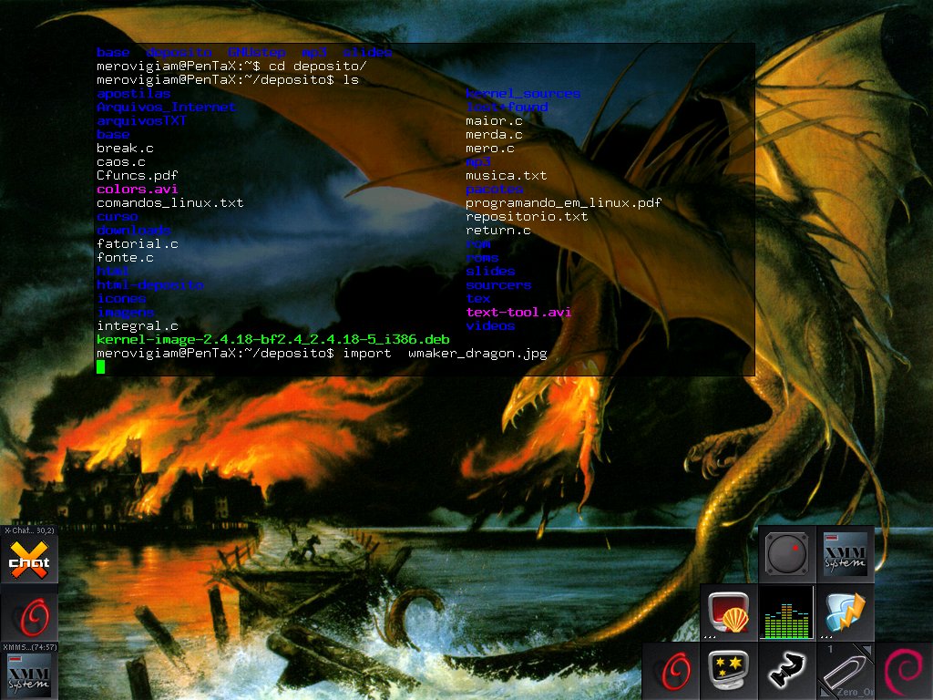Viewport: 933px width, 700px height.
Task: Click the 'icones' directory name
Action: 121,299
